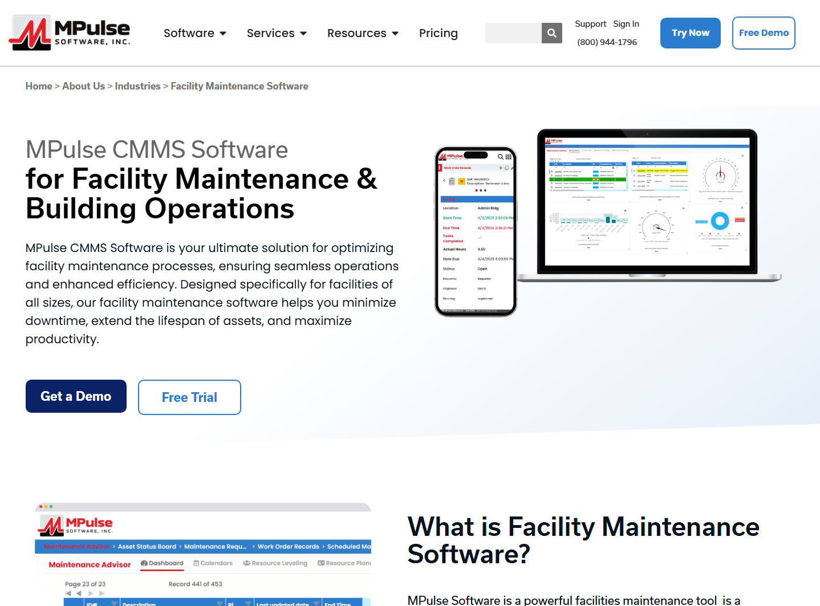The height and width of the screenshot is (606, 820).
Task: Call the (800) 944-1796 phone number
Action: click(607, 42)
